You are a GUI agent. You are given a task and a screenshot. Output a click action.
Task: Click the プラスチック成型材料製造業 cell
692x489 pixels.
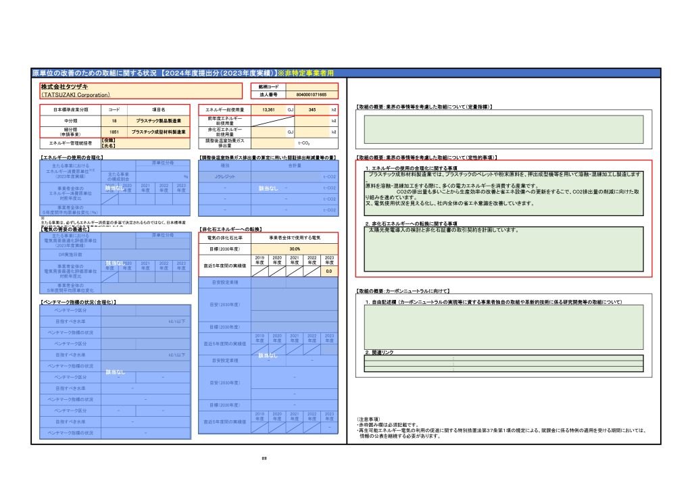157,132
